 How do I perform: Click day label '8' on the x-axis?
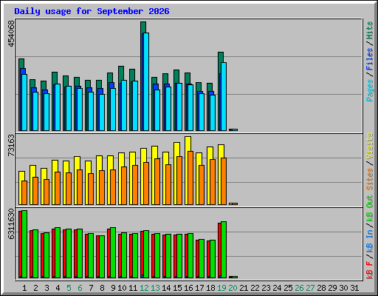(102, 288)
